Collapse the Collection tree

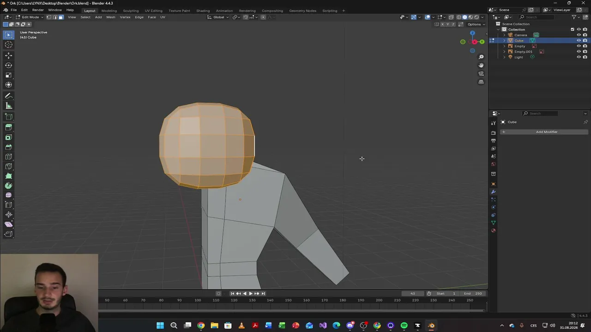[498, 30]
